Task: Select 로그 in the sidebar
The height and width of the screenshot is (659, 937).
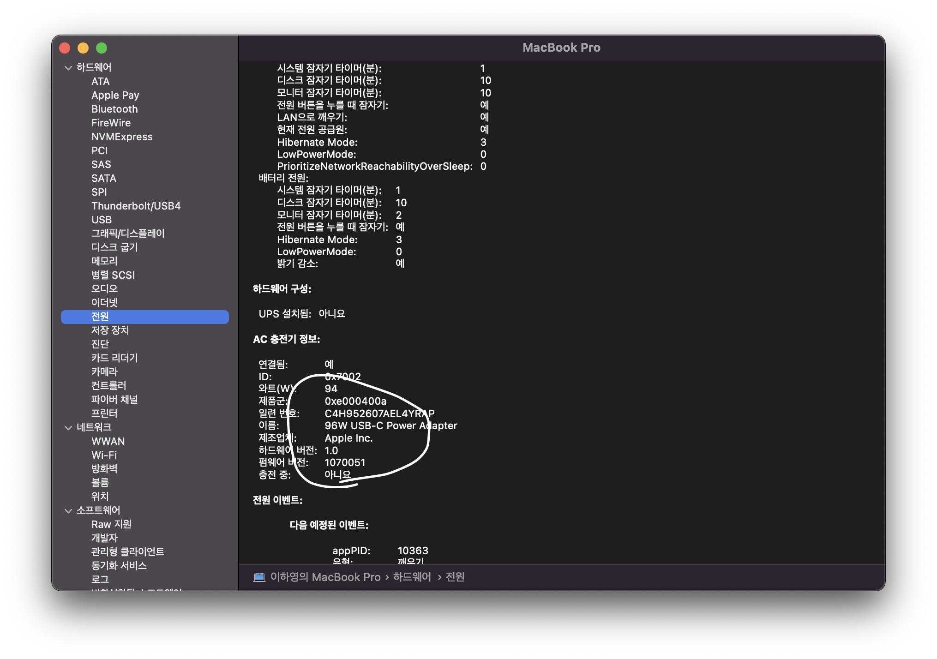Action: tap(100, 580)
